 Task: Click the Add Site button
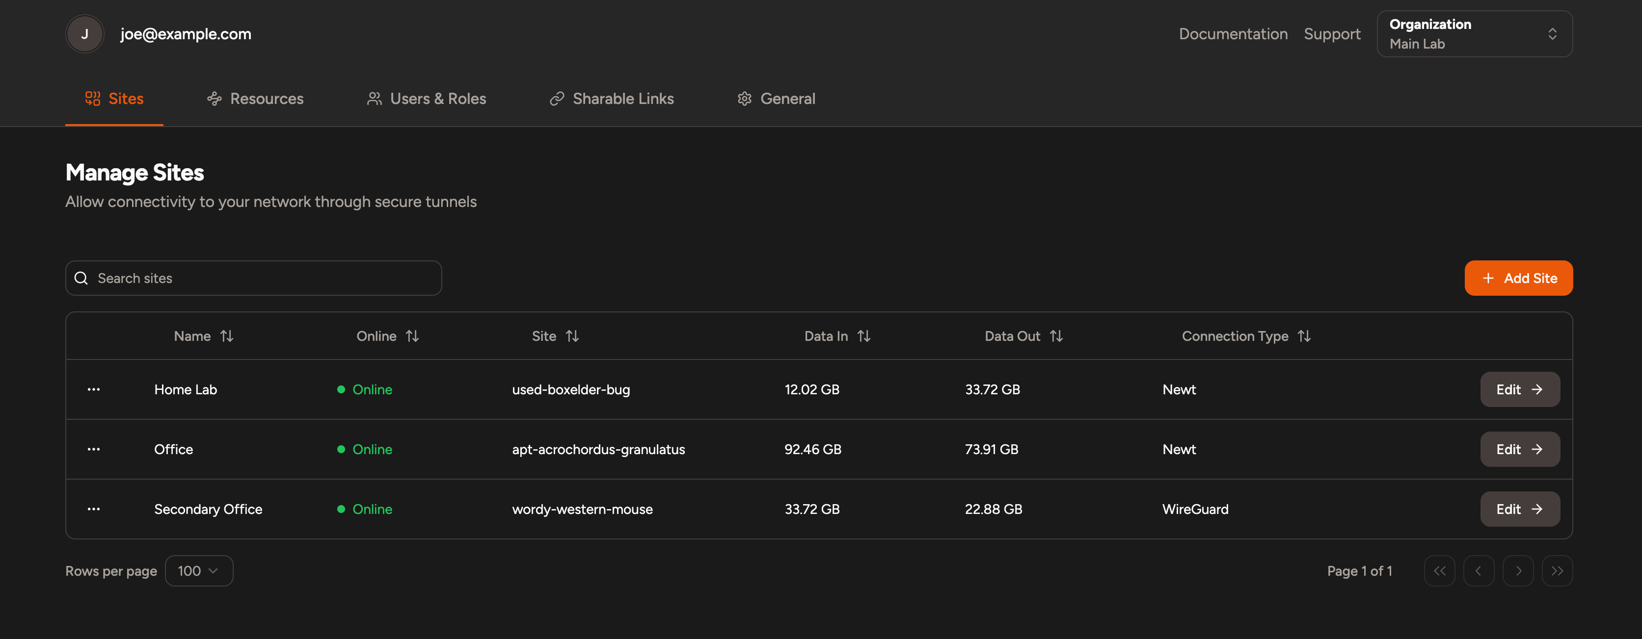(1518, 279)
